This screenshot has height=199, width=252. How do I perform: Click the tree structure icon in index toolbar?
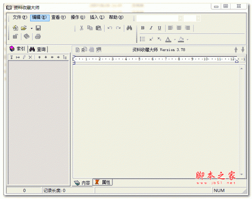[65, 57]
